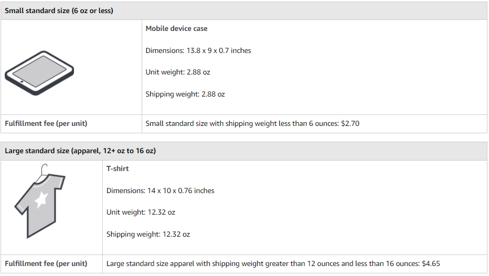Click the $4.65 large apparel fee text
This screenshot has width=489, height=276.
click(431, 264)
